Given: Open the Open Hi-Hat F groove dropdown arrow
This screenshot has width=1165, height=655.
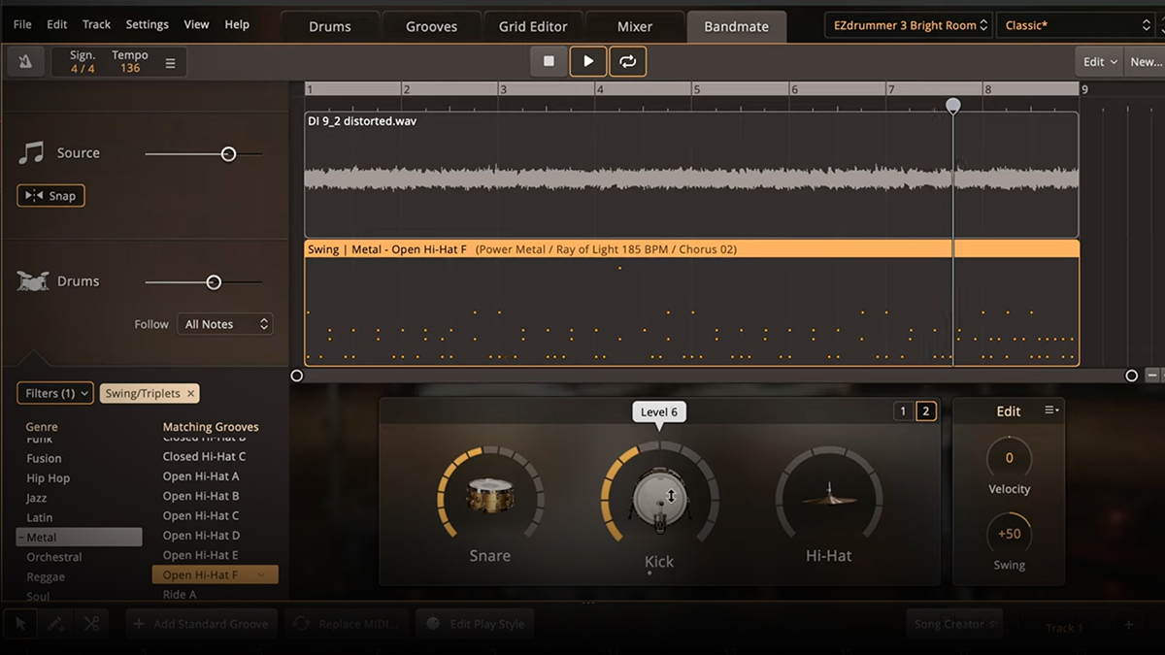Looking at the screenshot, I should click(x=262, y=575).
